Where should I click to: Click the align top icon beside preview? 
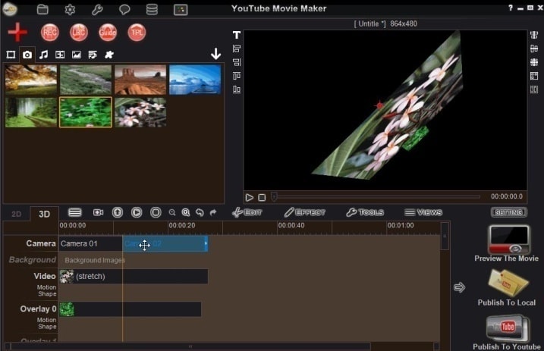click(x=237, y=76)
